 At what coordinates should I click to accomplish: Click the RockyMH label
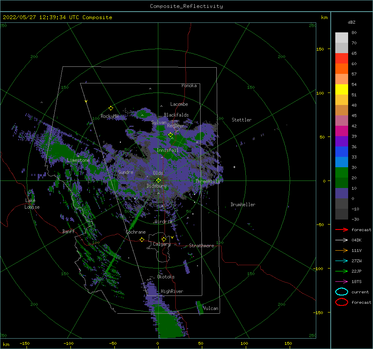click(109, 116)
